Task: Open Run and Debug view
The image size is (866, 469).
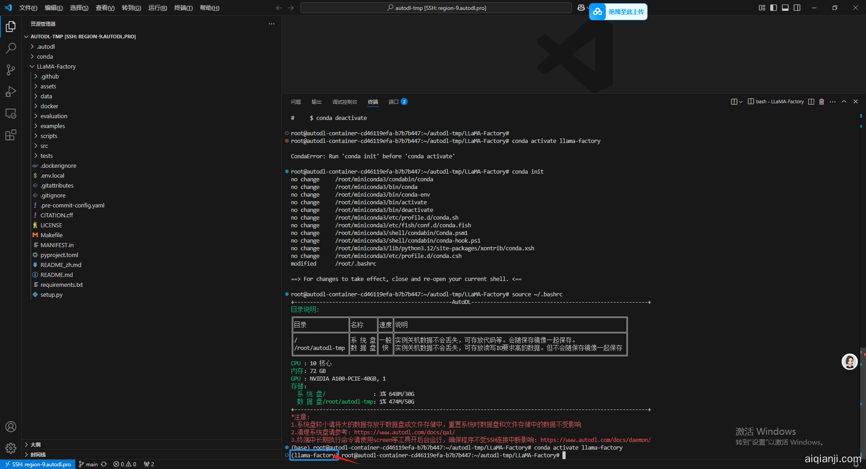Action: (x=11, y=92)
